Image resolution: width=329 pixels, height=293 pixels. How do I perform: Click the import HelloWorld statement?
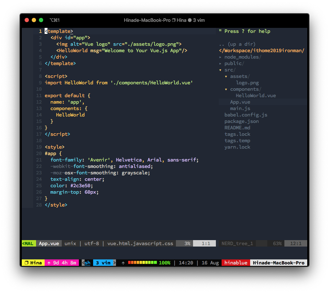[x=119, y=83]
